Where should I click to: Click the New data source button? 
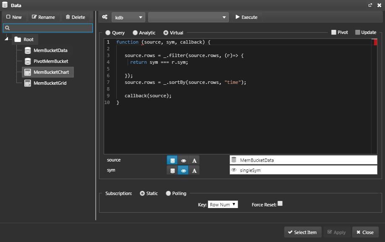tap(14, 17)
